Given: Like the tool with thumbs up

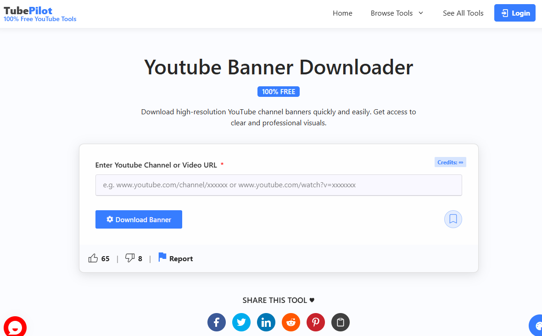Looking at the screenshot, I should pos(93,258).
